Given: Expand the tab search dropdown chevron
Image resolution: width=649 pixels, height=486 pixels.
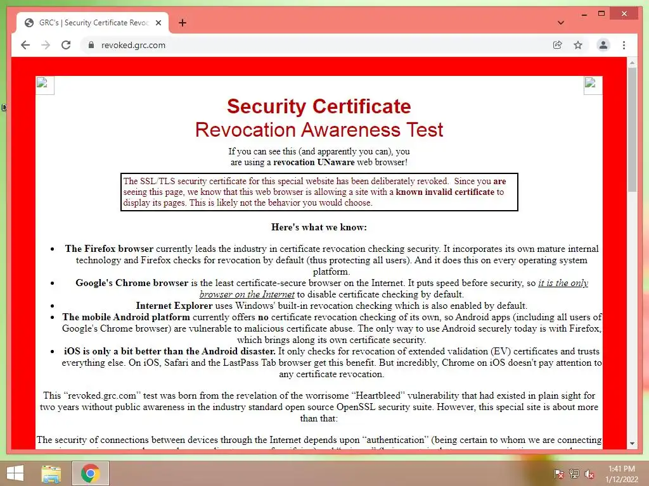Looking at the screenshot, I should coord(560,23).
